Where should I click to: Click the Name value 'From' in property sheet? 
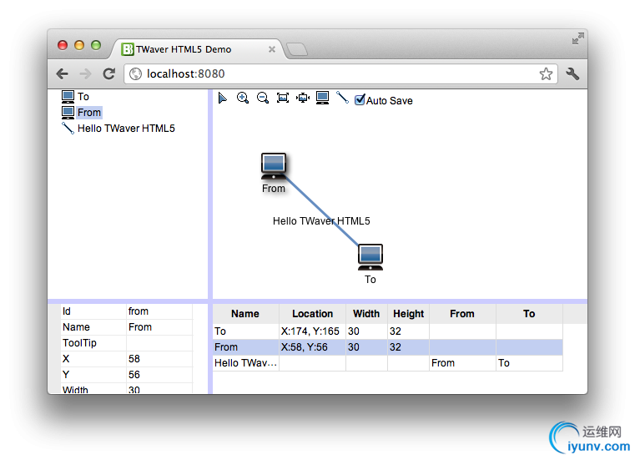click(159, 327)
